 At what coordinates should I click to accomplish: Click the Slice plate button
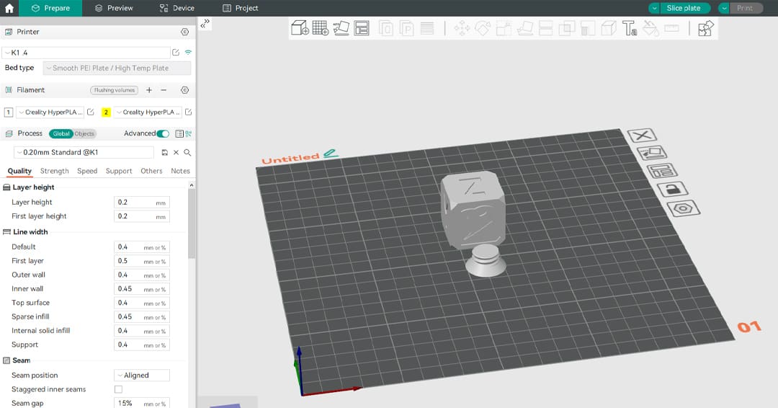pyautogui.click(x=685, y=8)
